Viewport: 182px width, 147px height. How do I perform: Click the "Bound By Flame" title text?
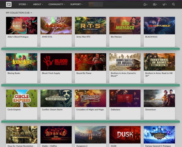click(84, 73)
